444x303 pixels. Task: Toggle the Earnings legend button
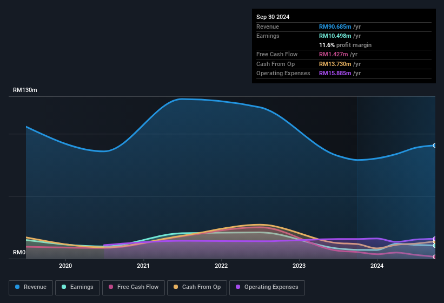(x=77, y=287)
